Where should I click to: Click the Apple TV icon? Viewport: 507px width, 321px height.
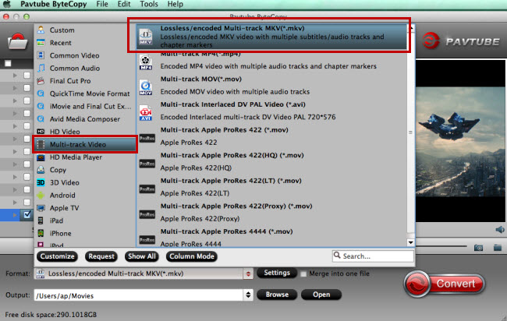pos(41,208)
